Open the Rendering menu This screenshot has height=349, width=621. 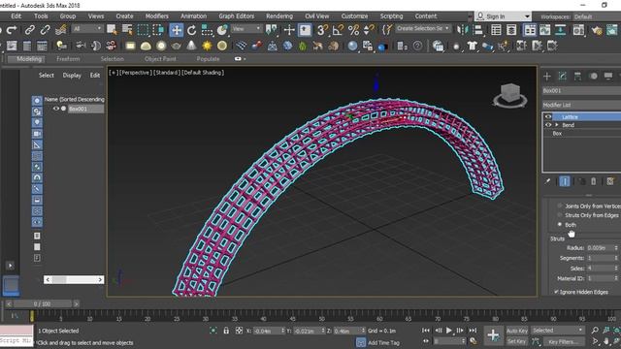(x=279, y=16)
